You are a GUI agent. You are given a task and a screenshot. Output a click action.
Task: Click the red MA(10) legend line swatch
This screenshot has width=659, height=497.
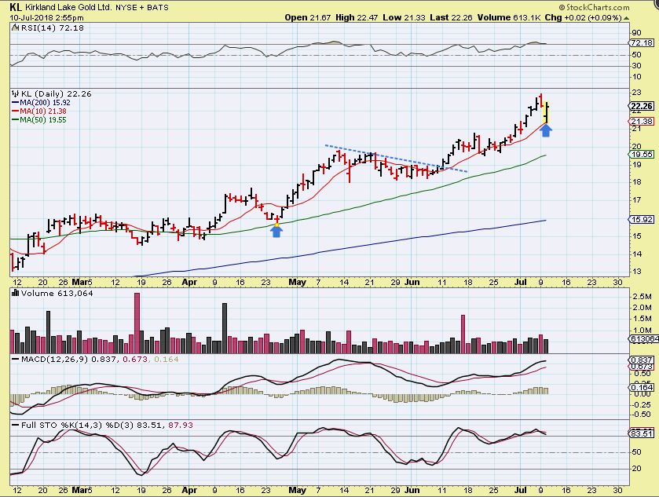coord(16,111)
